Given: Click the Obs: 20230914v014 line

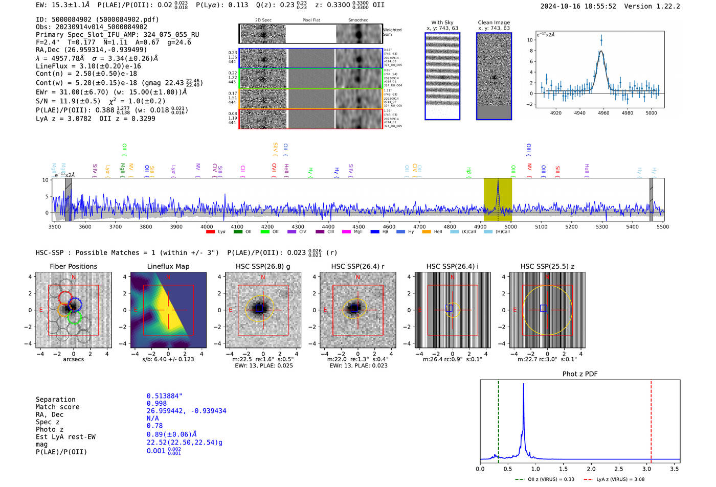Looking at the screenshot, I should coord(92,27).
